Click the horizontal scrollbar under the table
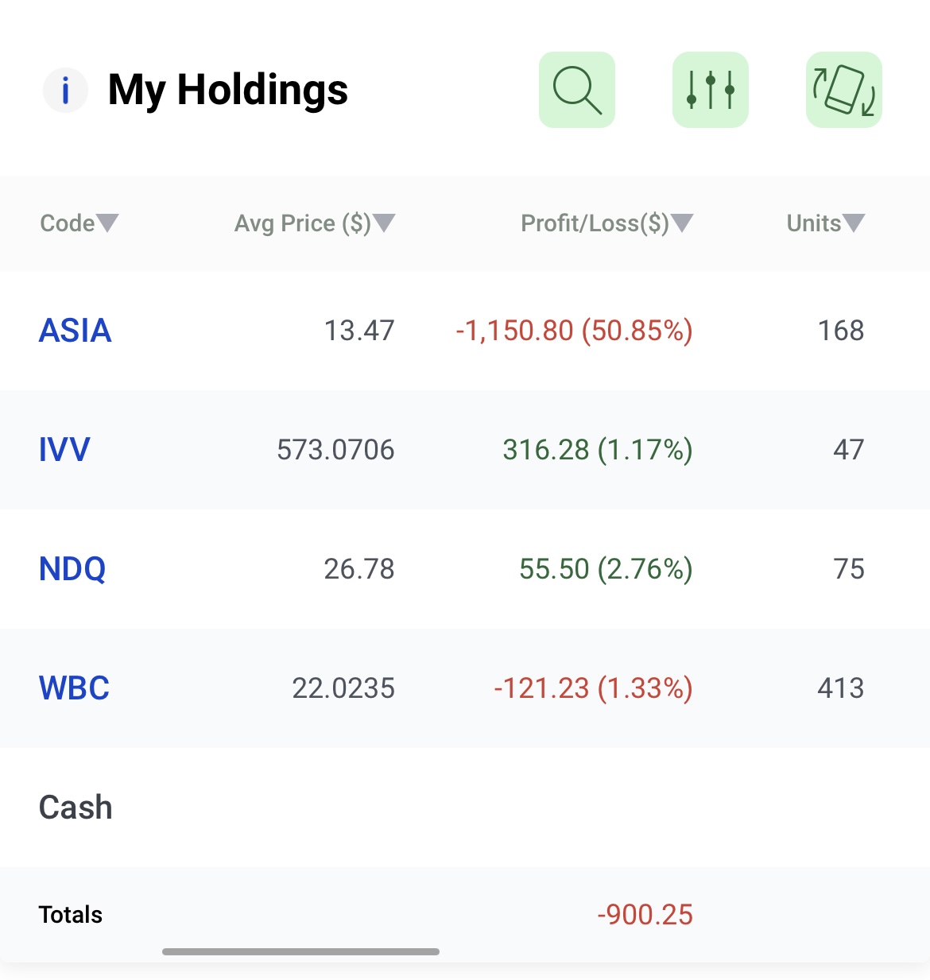 pyautogui.click(x=300, y=951)
